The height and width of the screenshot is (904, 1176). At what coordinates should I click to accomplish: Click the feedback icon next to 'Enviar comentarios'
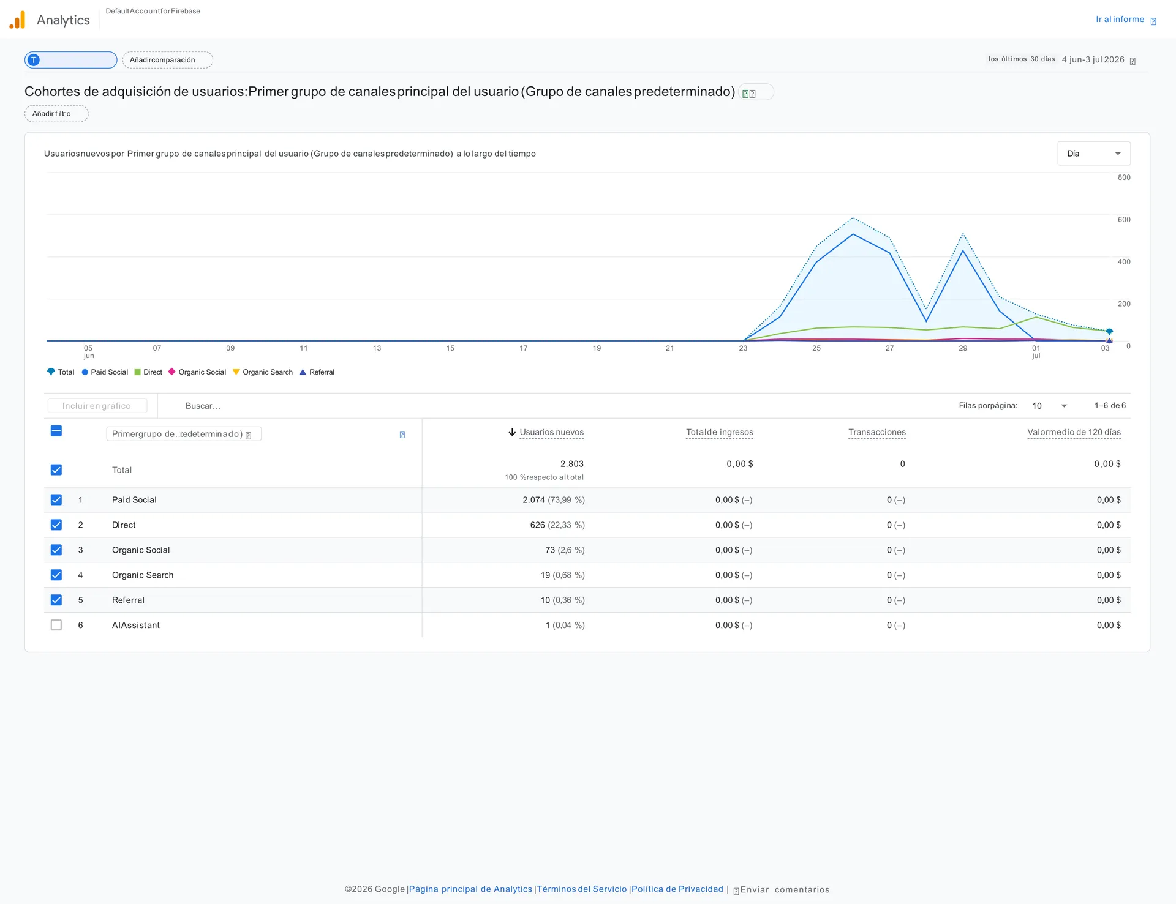point(736,891)
